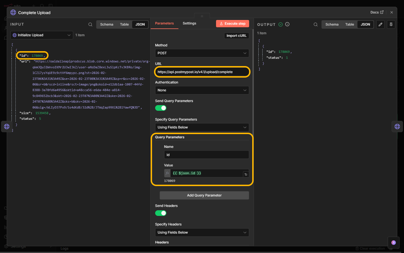The height and width of the screenshot is (253, 404).
Task: Click the search icon in INPUT panel
Action: [90, 24]
